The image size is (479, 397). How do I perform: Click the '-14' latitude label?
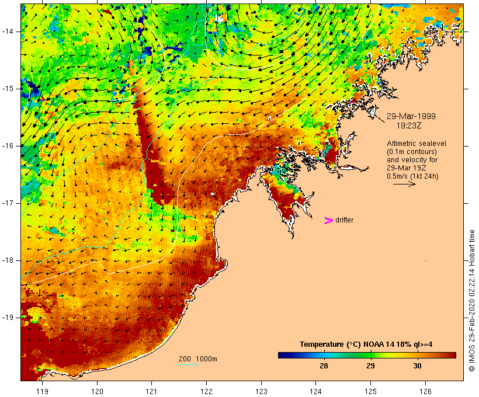coord(8,32)
